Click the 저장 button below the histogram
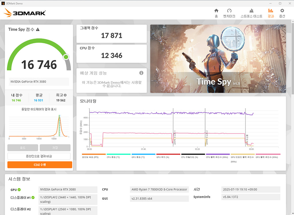The image size is (294, 215). (x=55, y=148)
